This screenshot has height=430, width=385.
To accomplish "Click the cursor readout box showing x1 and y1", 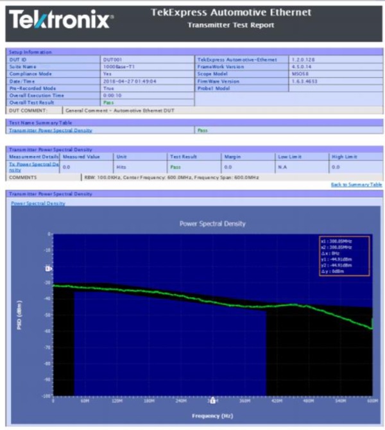I will tap(344, 256).
